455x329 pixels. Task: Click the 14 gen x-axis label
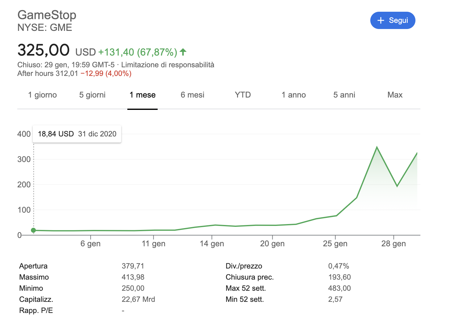tap(212, 244)
